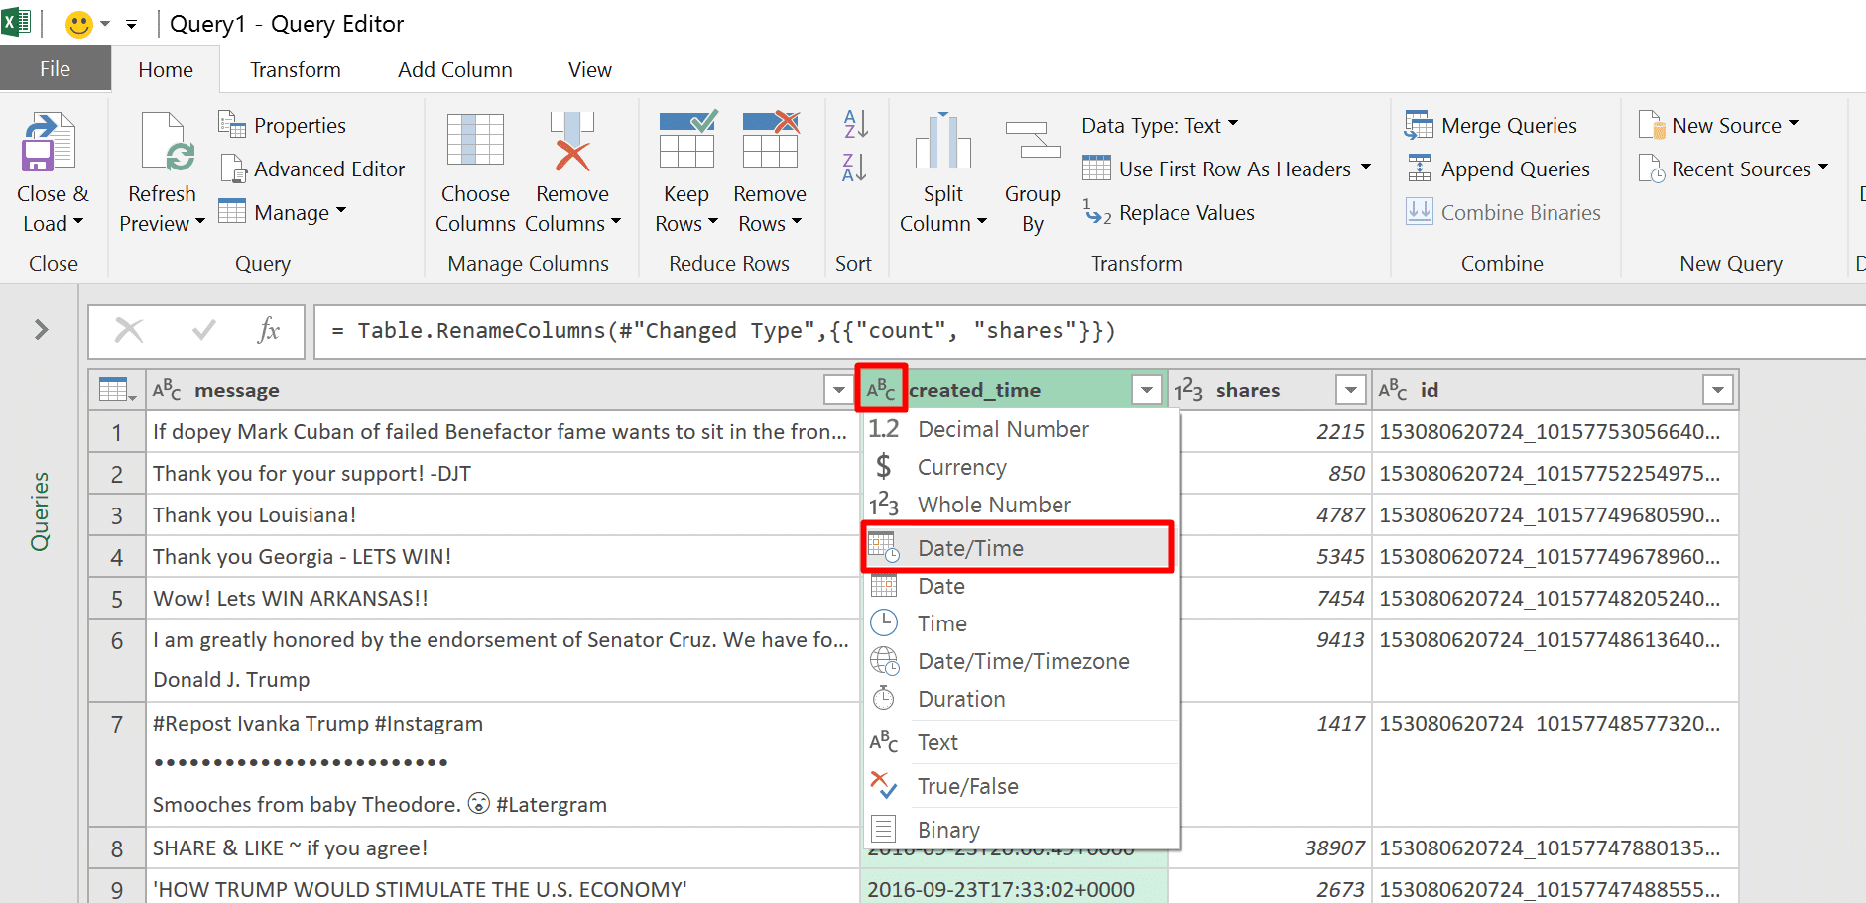Viewport: 1866px width, 903px height.
Task: Cancel the formula edit with the X
Action: (x=129, y=330)
